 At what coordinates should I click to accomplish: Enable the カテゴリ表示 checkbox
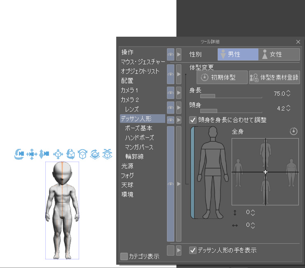pyautogui.click(x=124, y=256)
